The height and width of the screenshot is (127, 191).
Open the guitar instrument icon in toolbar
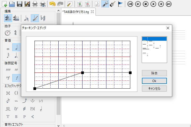pos(112,4)
